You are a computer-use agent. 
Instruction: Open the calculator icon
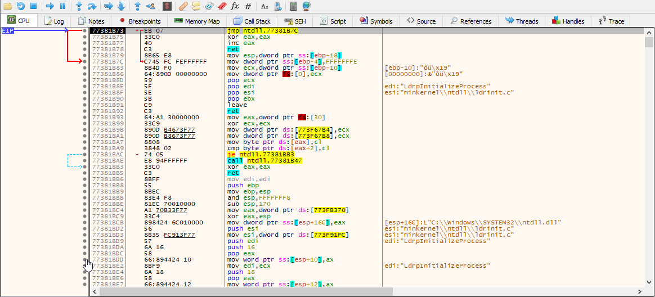(x=294, y=6)
